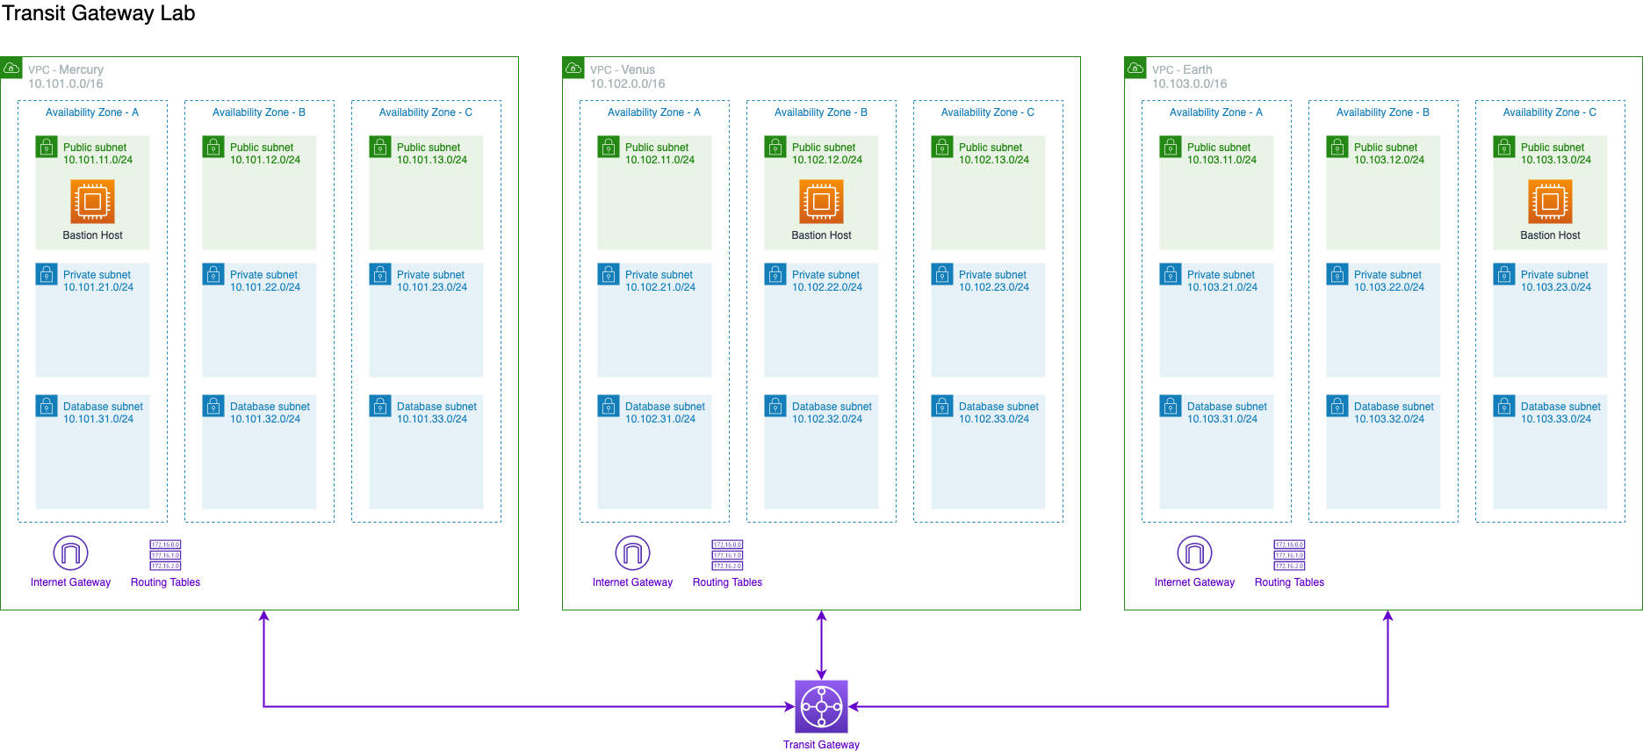Select the Bastion Host icon in VPC Venus

coord(821,201)
